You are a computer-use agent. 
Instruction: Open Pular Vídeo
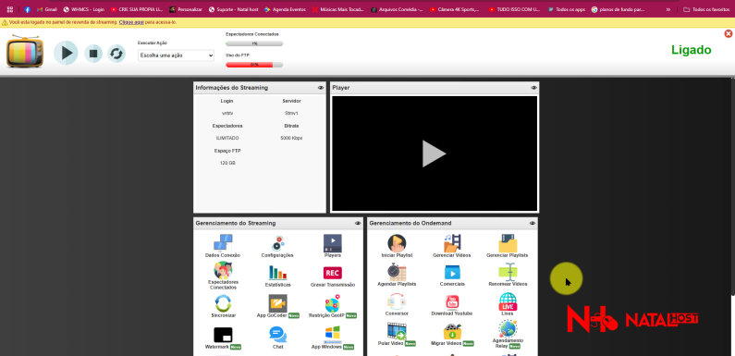[397, 335]
